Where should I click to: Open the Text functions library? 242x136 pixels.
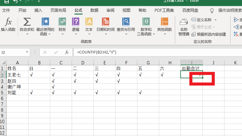pyautogui.click(x=89, y=22)
